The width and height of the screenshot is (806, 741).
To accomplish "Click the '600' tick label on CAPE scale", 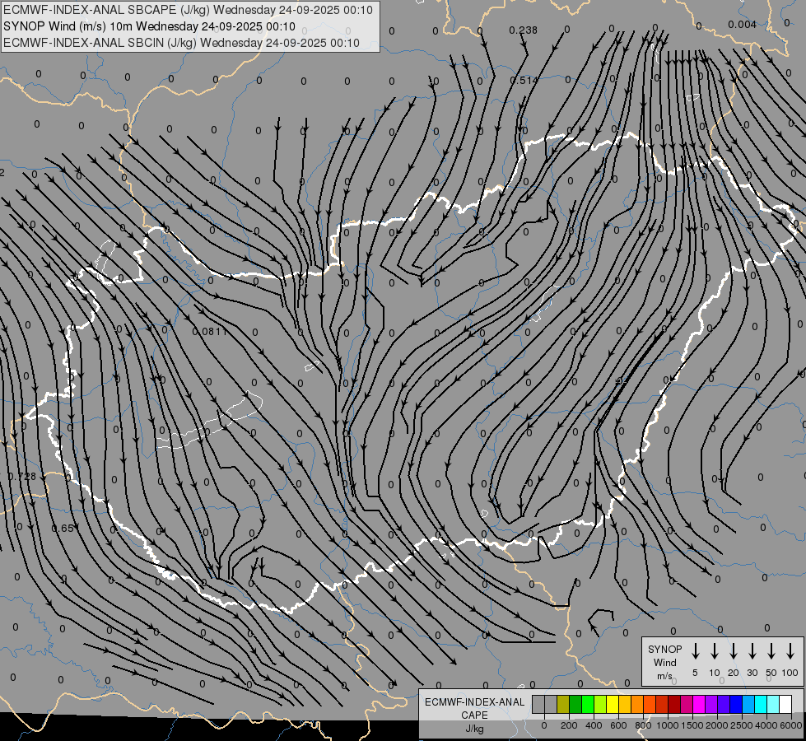I will [x=618, y=725].
